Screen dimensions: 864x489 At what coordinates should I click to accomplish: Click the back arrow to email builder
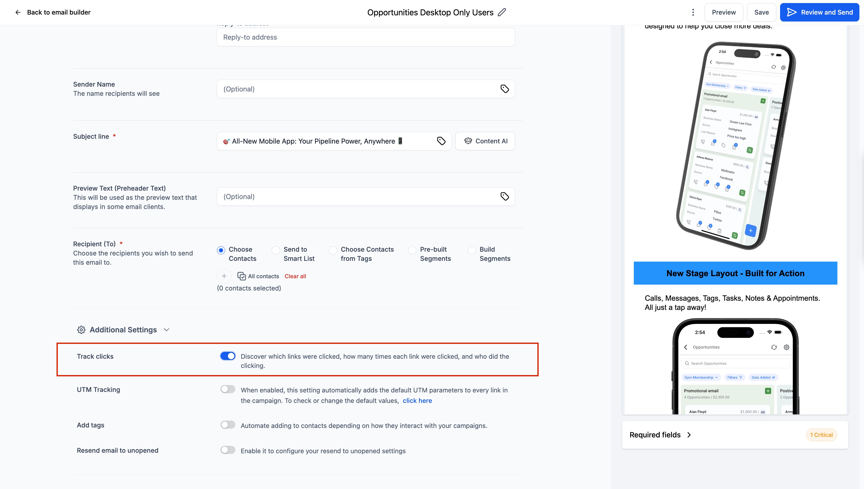(18, 13)
